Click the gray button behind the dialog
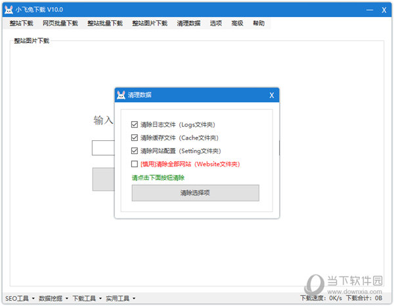Image resolution: width=394 pixels, height=306 pixels. click(104, 179)
